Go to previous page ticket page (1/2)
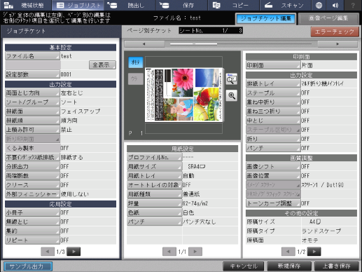The image size is (362, 272). point(288,252)
